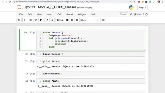Viewport: 165px width, 93px height.
Task: Insert cell below with plus icon
Action: [x=25, y=20]
